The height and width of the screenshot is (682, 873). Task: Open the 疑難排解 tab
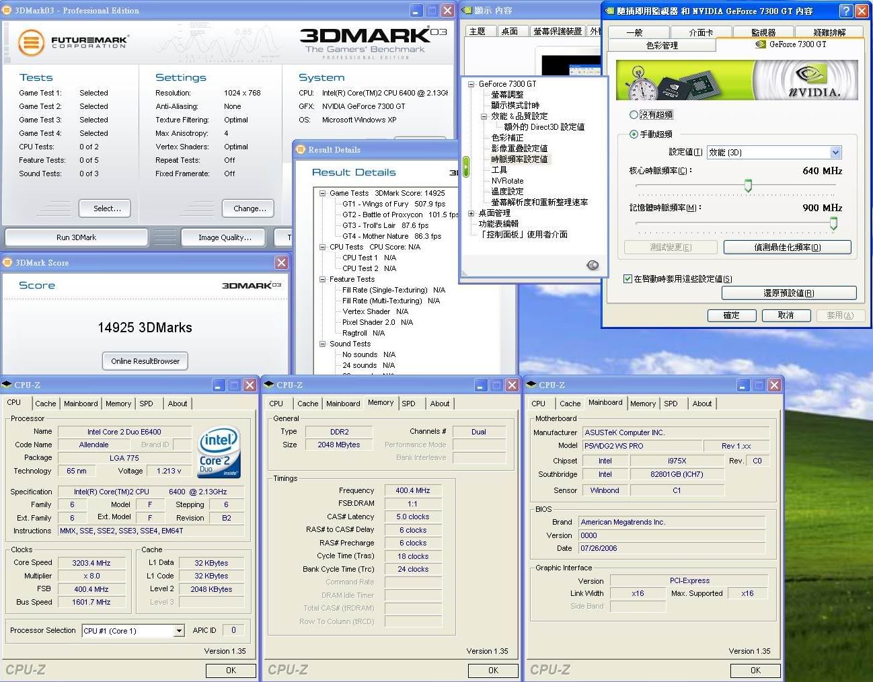pyautogui.click(x=829, y=32)
